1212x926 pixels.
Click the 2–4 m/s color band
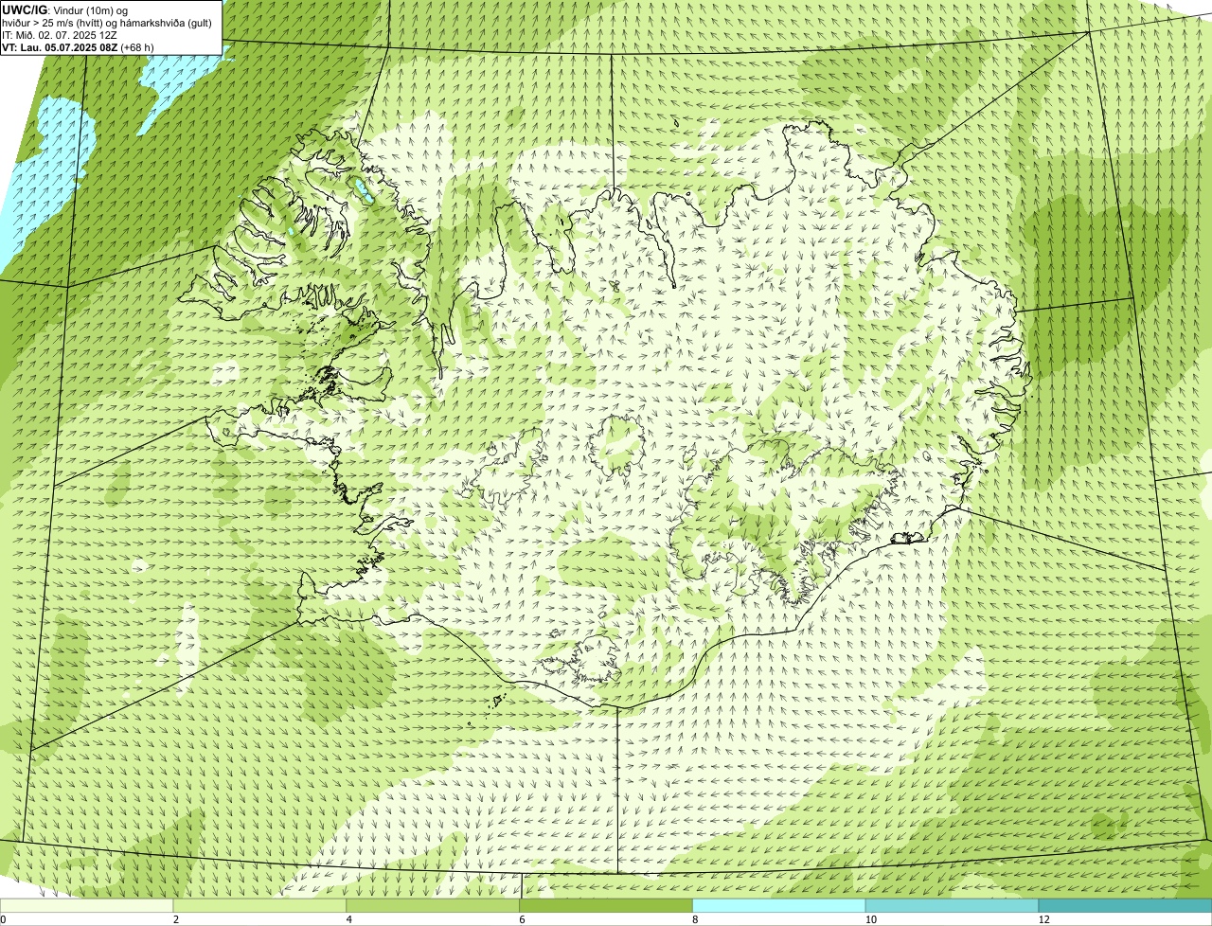pyautogui.click(x=259, y=905)
